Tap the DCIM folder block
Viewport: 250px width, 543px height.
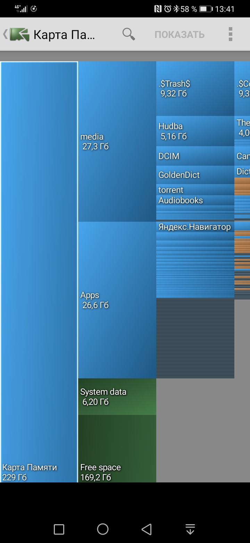[x=195, y=156]
